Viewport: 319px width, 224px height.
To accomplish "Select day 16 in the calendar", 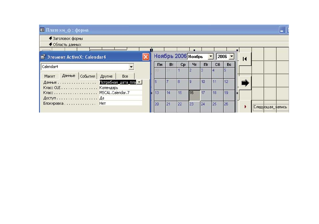I will click(194, 95).
